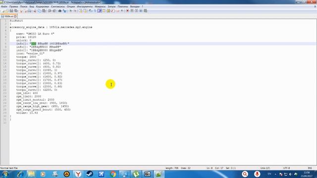Open the Вкладки menu
This screenshot has height=178, width=317.
(135, 6)
